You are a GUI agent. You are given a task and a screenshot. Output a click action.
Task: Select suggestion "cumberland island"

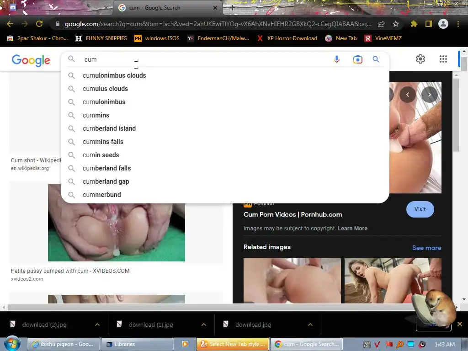point(225,128)
